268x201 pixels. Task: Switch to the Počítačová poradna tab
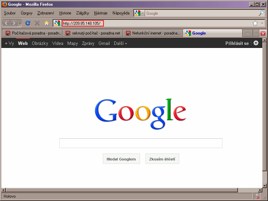click(32, 33)
